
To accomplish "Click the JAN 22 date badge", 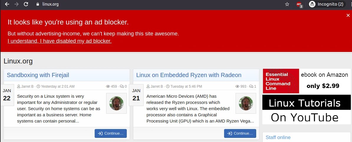I will 7,95.
